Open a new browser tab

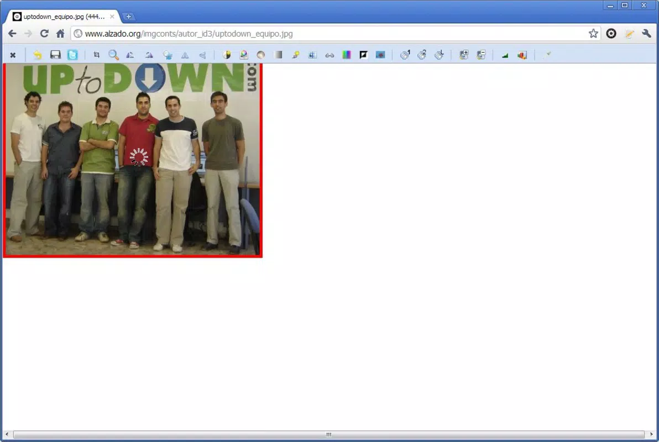pos(129,17)
